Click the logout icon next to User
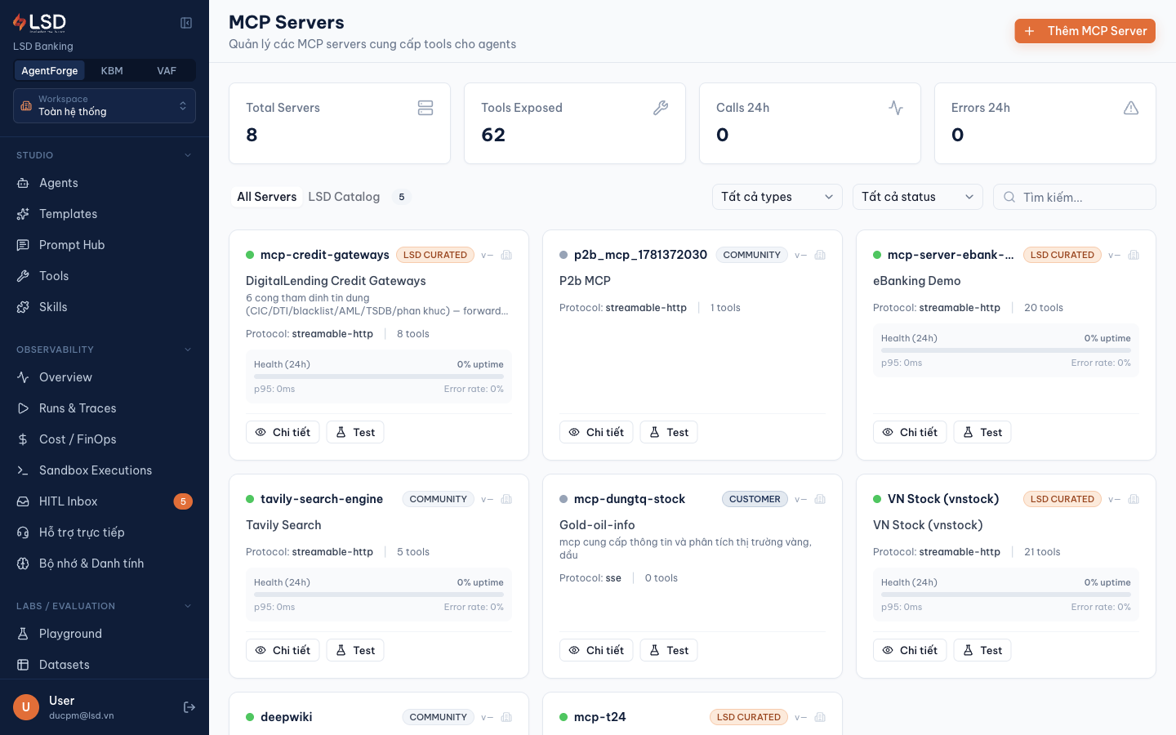The width and height of the screenshot is (1176, 735). (189, 707)
